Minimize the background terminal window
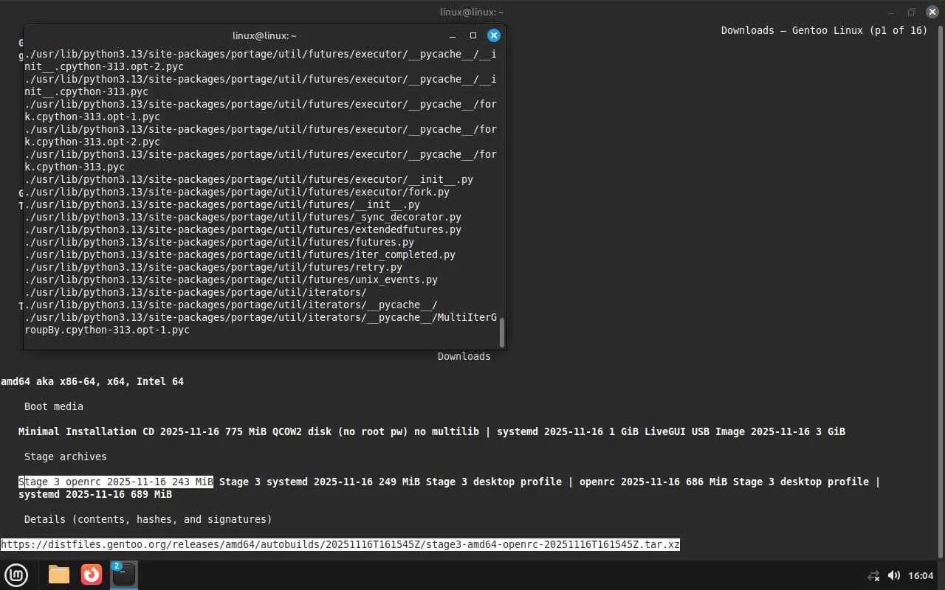This screenshot has height=590, width=945. [x=891, y=12]
